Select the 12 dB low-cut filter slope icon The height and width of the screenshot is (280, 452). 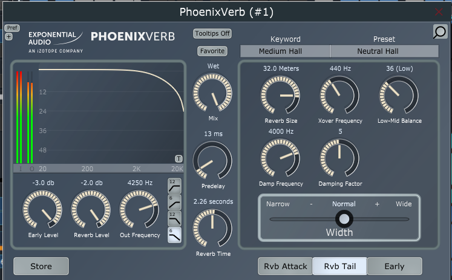tap(174, 186)
